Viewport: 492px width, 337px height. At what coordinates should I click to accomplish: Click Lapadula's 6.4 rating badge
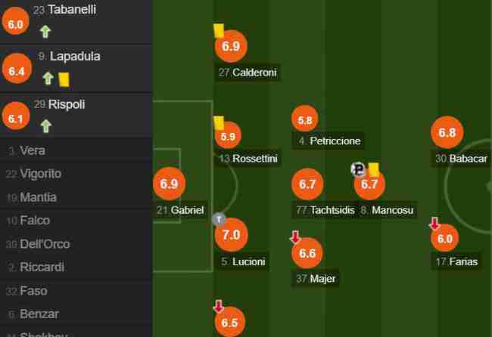pyautogui.click(x=17, y=69)
